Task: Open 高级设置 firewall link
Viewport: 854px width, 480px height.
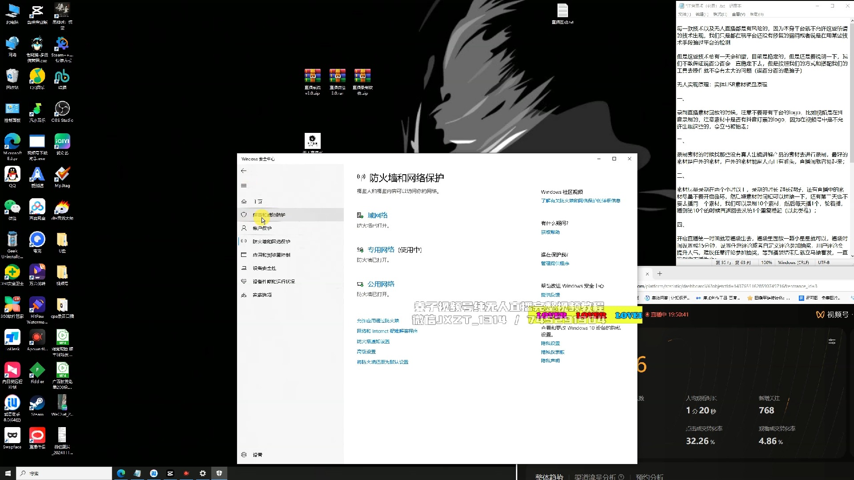Action: tap(366, 352)
